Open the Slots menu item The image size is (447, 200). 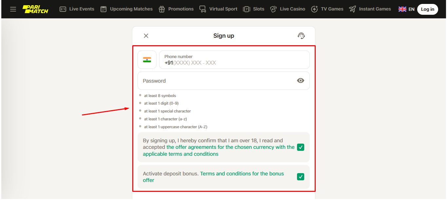tap(258, 9)
